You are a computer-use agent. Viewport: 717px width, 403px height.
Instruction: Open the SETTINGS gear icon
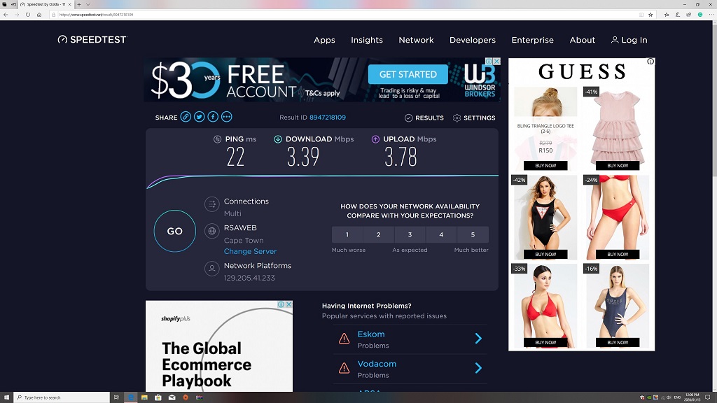[457, 118]
